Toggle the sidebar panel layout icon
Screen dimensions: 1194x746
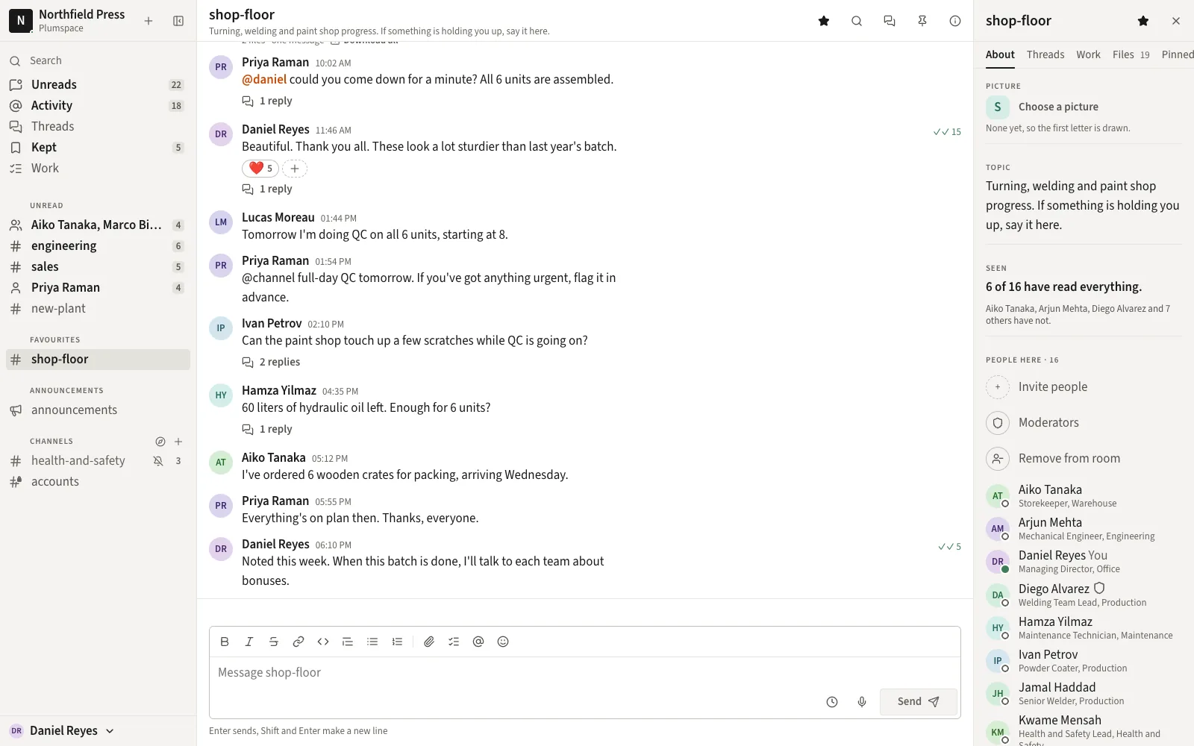(178, 21)
